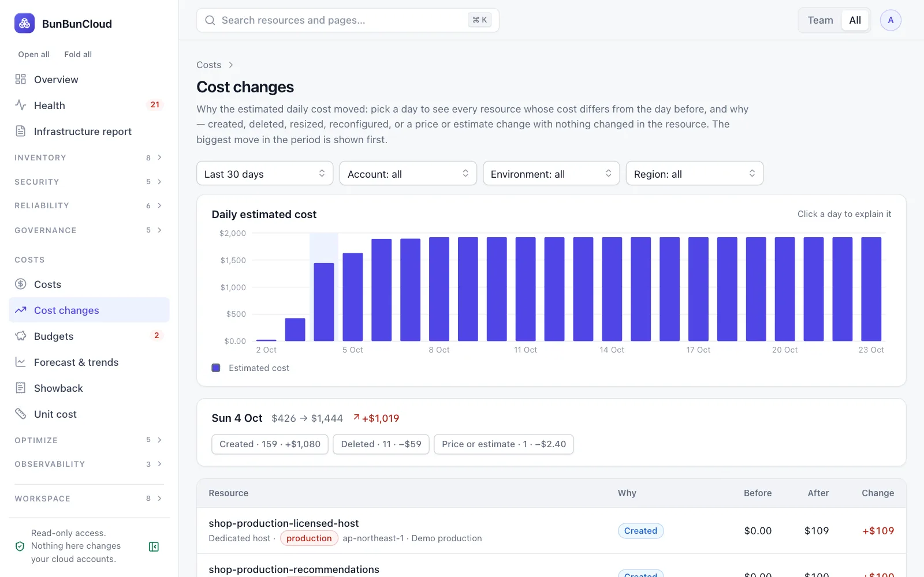Select the highlighted 4 Oct chart bar

pos(323,302)
